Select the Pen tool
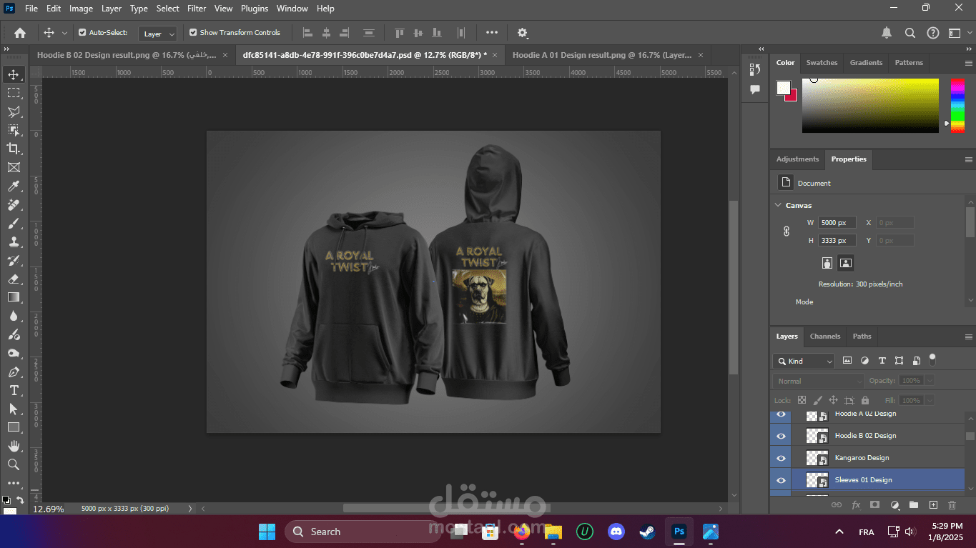976x548 pixels. [x=14, y=372]
